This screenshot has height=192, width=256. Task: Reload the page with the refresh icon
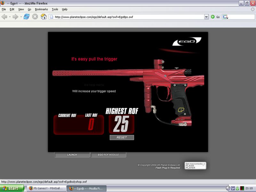(x=27, y=17)
